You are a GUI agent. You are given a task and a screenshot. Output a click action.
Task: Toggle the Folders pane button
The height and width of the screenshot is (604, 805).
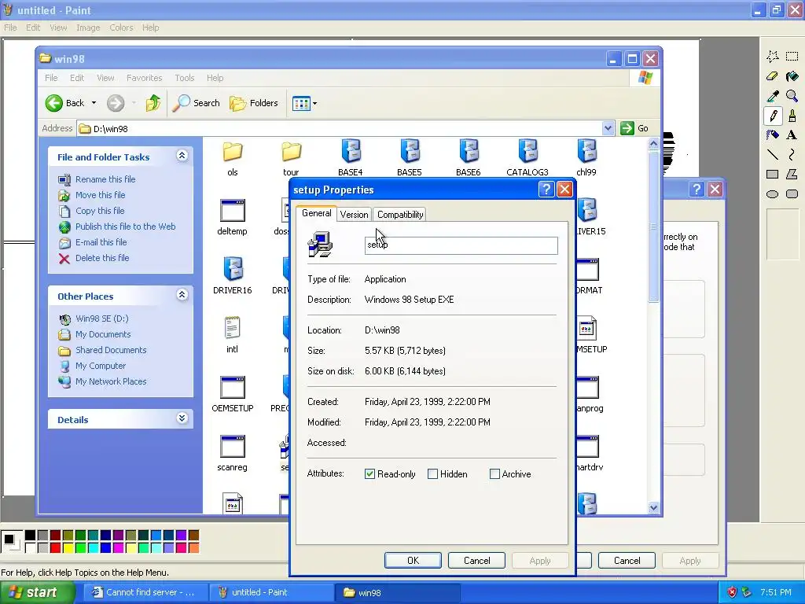(254, 103)
